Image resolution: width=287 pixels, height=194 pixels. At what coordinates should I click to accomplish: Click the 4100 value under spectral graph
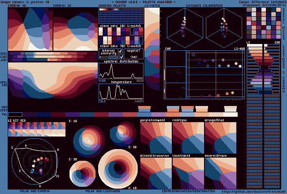(x=102, y=81)
